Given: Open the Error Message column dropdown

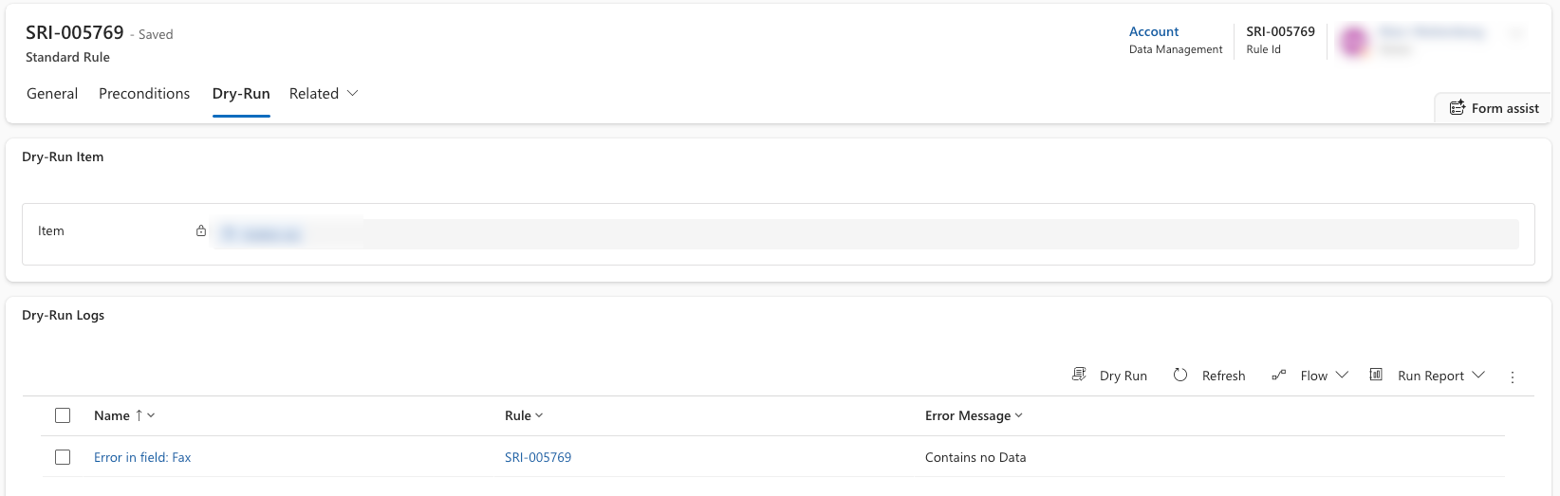Looking at the screenshot, I should click(1019, 415).
